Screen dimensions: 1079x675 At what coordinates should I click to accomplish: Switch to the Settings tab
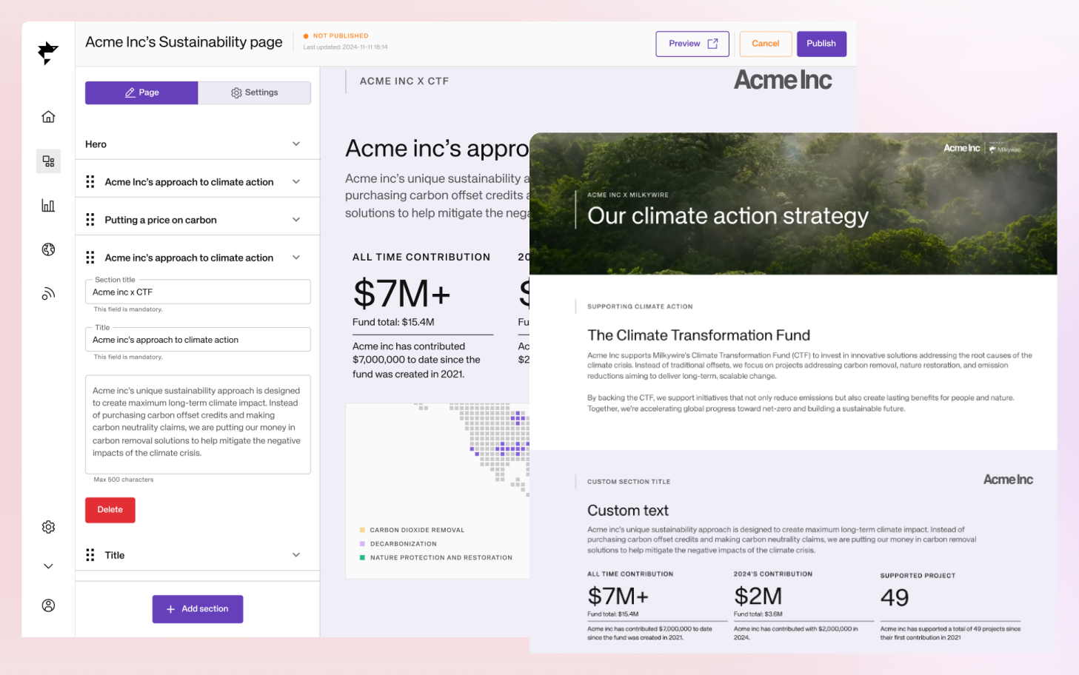point(254,93)
